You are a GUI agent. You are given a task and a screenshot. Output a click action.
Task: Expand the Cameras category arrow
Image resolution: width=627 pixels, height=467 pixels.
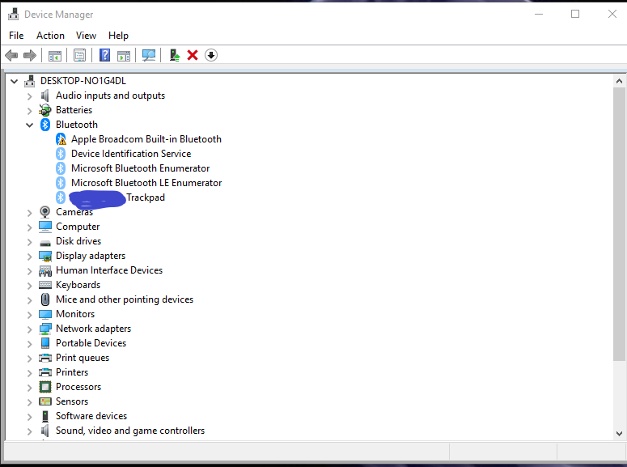(29, 213)
